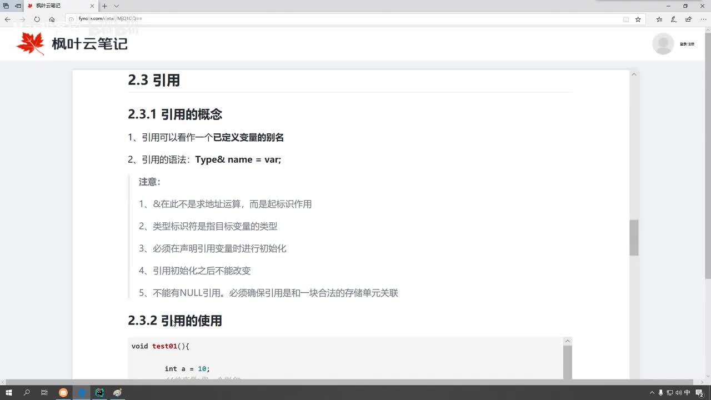Switch to Edge browser on taskbar
Viewport: 711px width, 400px height.
tap(81, 392)
